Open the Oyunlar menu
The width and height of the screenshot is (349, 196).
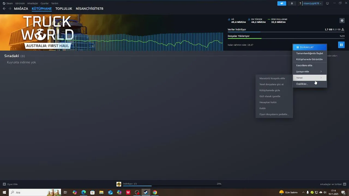(x=45, y=4)
